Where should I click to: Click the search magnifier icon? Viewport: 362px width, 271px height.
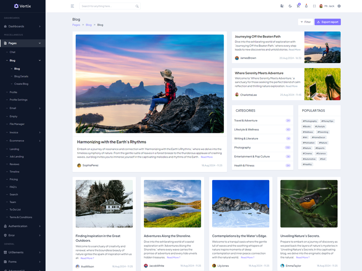(x=137, y=6)
